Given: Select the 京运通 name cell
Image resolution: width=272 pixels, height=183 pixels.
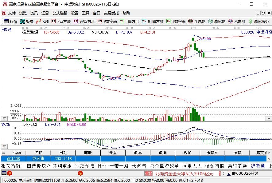Looking at the screenshot, I should [x=38, y=159].
